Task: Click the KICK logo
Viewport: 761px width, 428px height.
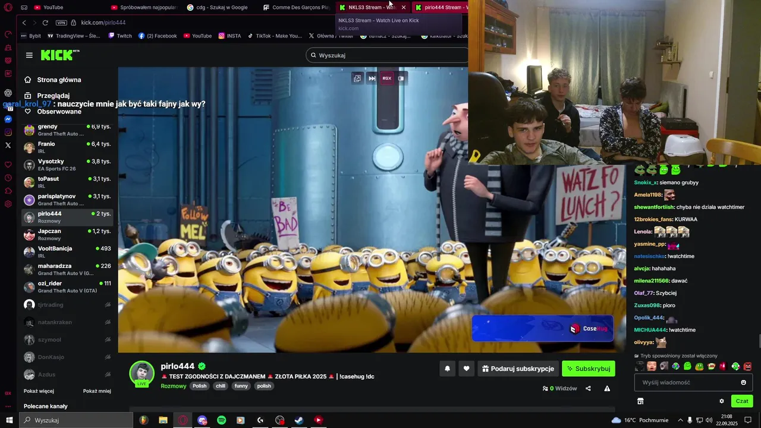Action: [59, 55]
